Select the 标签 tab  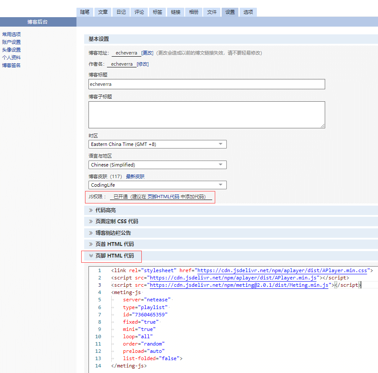[157, 12]
